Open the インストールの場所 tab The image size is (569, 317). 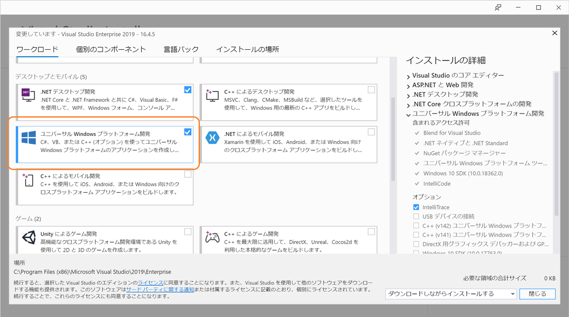click(248, 49)
